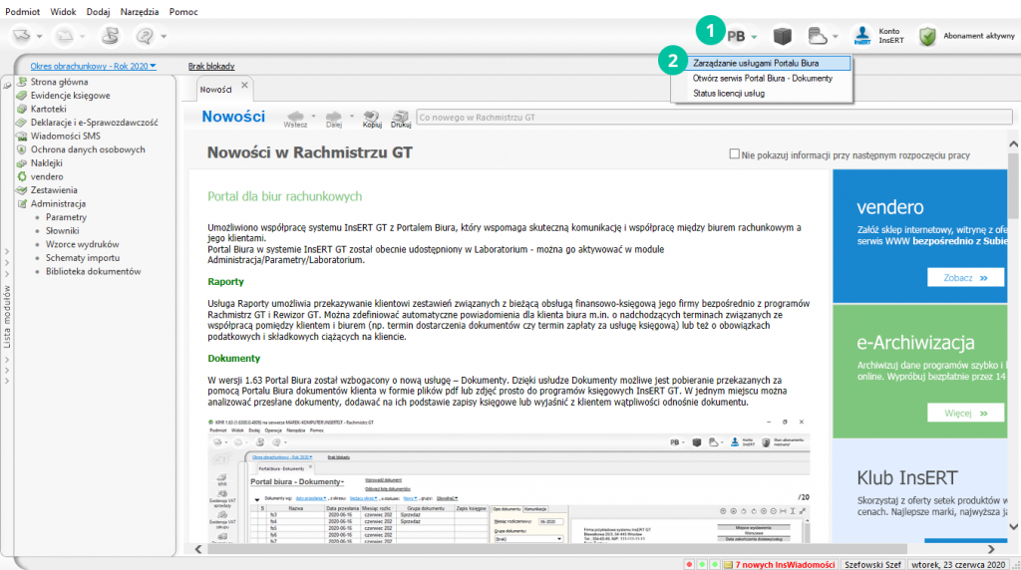Viewport: 1021px width, 570px height.
Task: Open Naklejki module in sidebar
Action: [x=46, y=163]
